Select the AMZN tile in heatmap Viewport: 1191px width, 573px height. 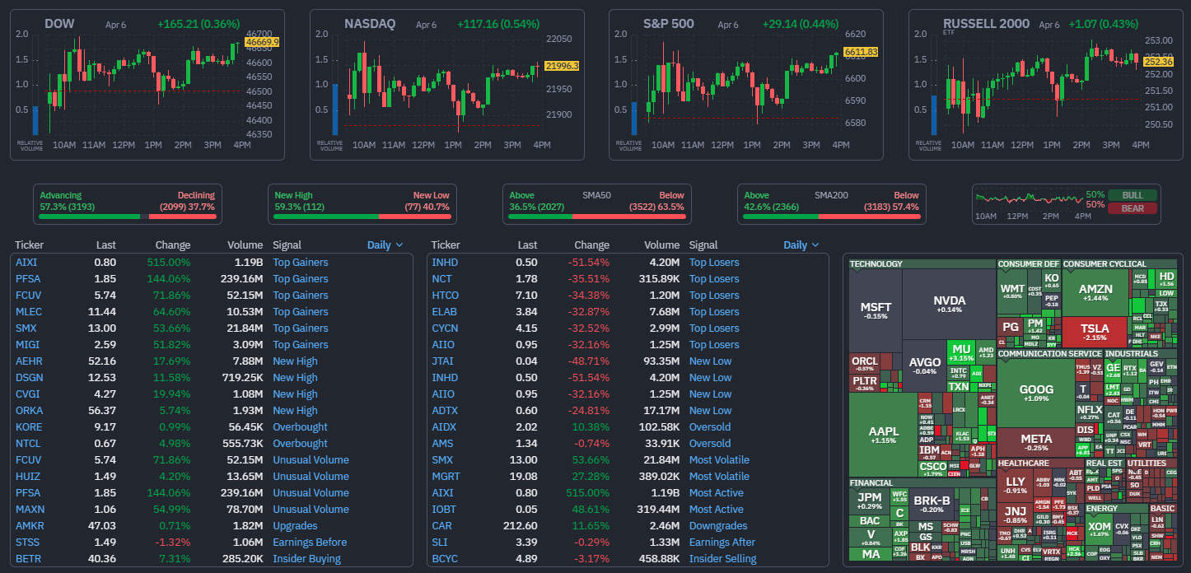(1095, 292)
